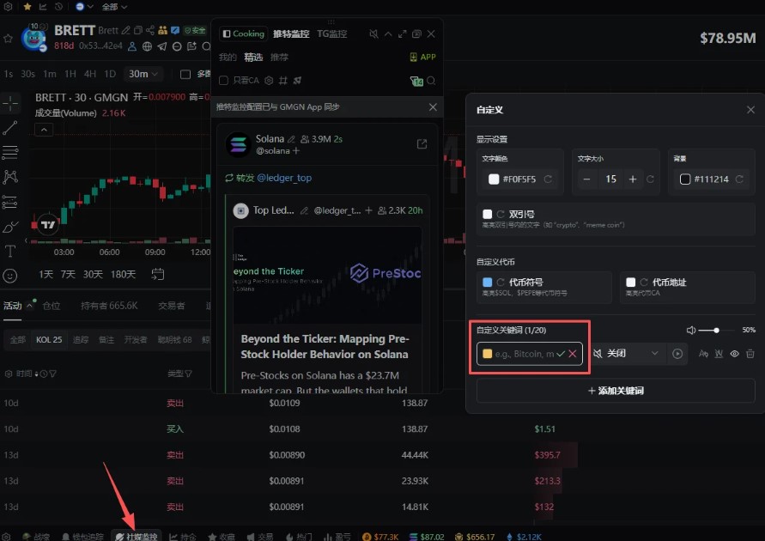Toggle the 只看CA checkbox

coord(223,81)
